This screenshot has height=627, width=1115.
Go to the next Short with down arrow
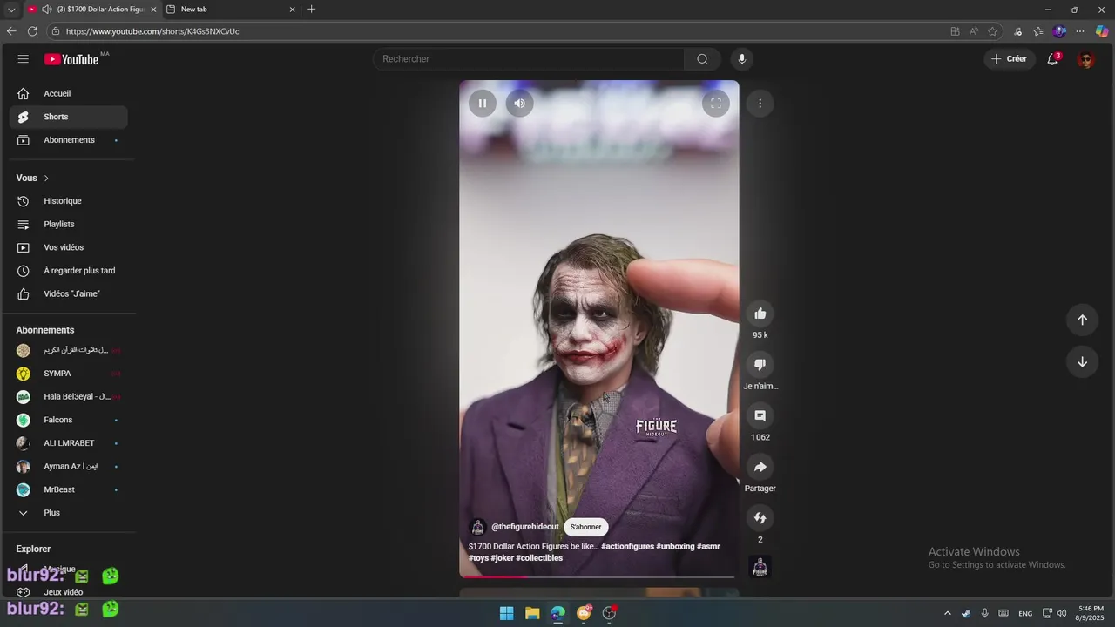1082,362
